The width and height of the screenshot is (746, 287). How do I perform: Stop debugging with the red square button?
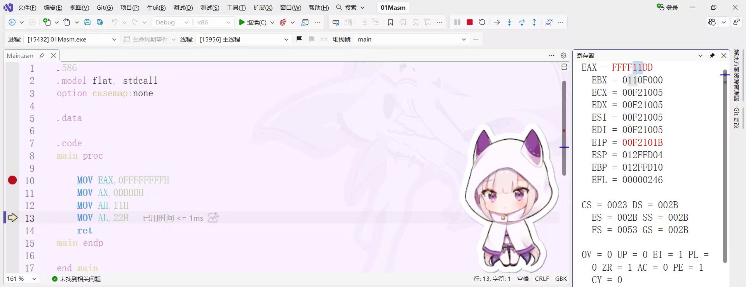click(469, 22)
